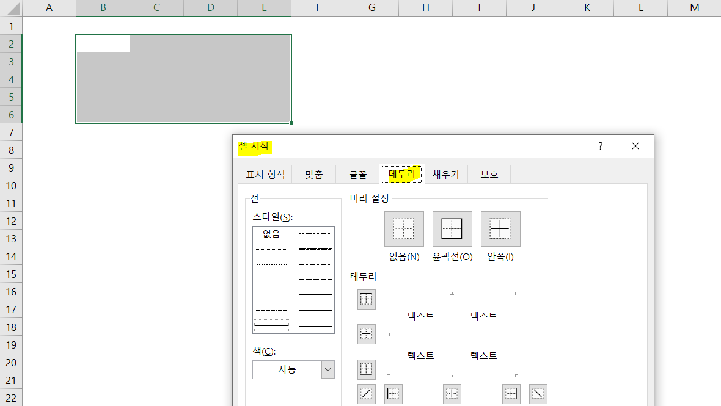Select column G header
The image size is (721, 406).
tap(372, 8)
